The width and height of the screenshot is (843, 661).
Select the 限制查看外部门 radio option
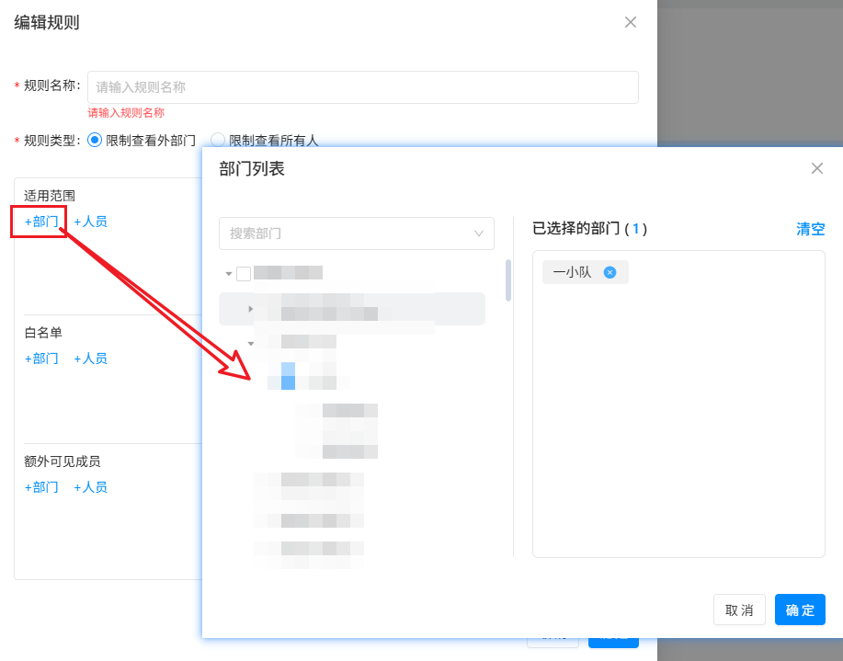[94, 141]
